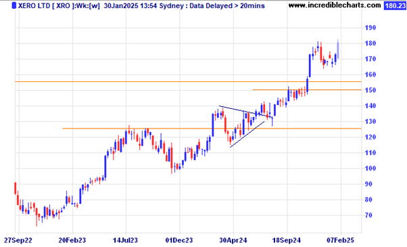Screen dimensions: 407x247
Task: Click the 120 price axis label
Action: click(370, 137)
